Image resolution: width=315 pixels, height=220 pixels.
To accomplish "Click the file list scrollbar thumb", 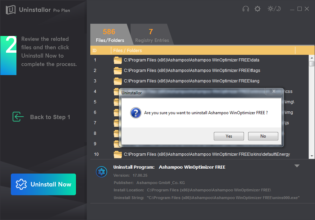I will 312,64.
